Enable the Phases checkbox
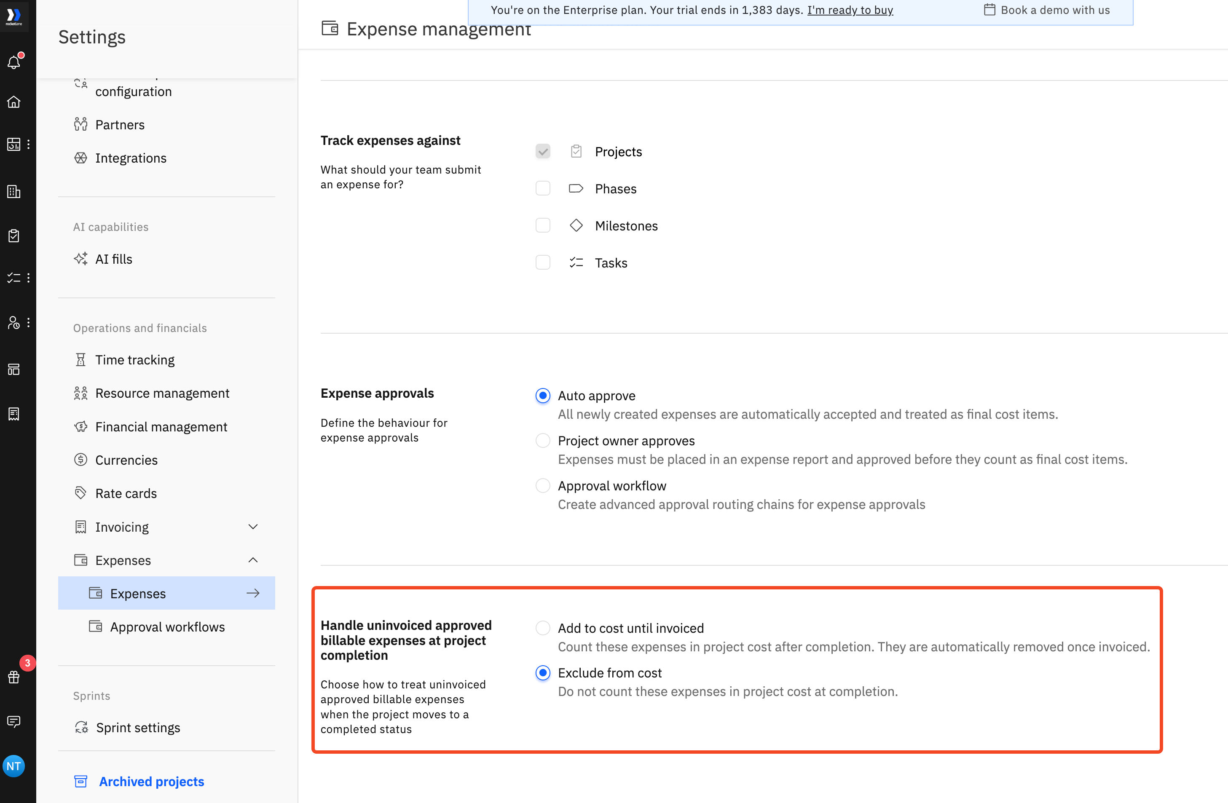Screen dimensions: 1228x803 [543, 188]
